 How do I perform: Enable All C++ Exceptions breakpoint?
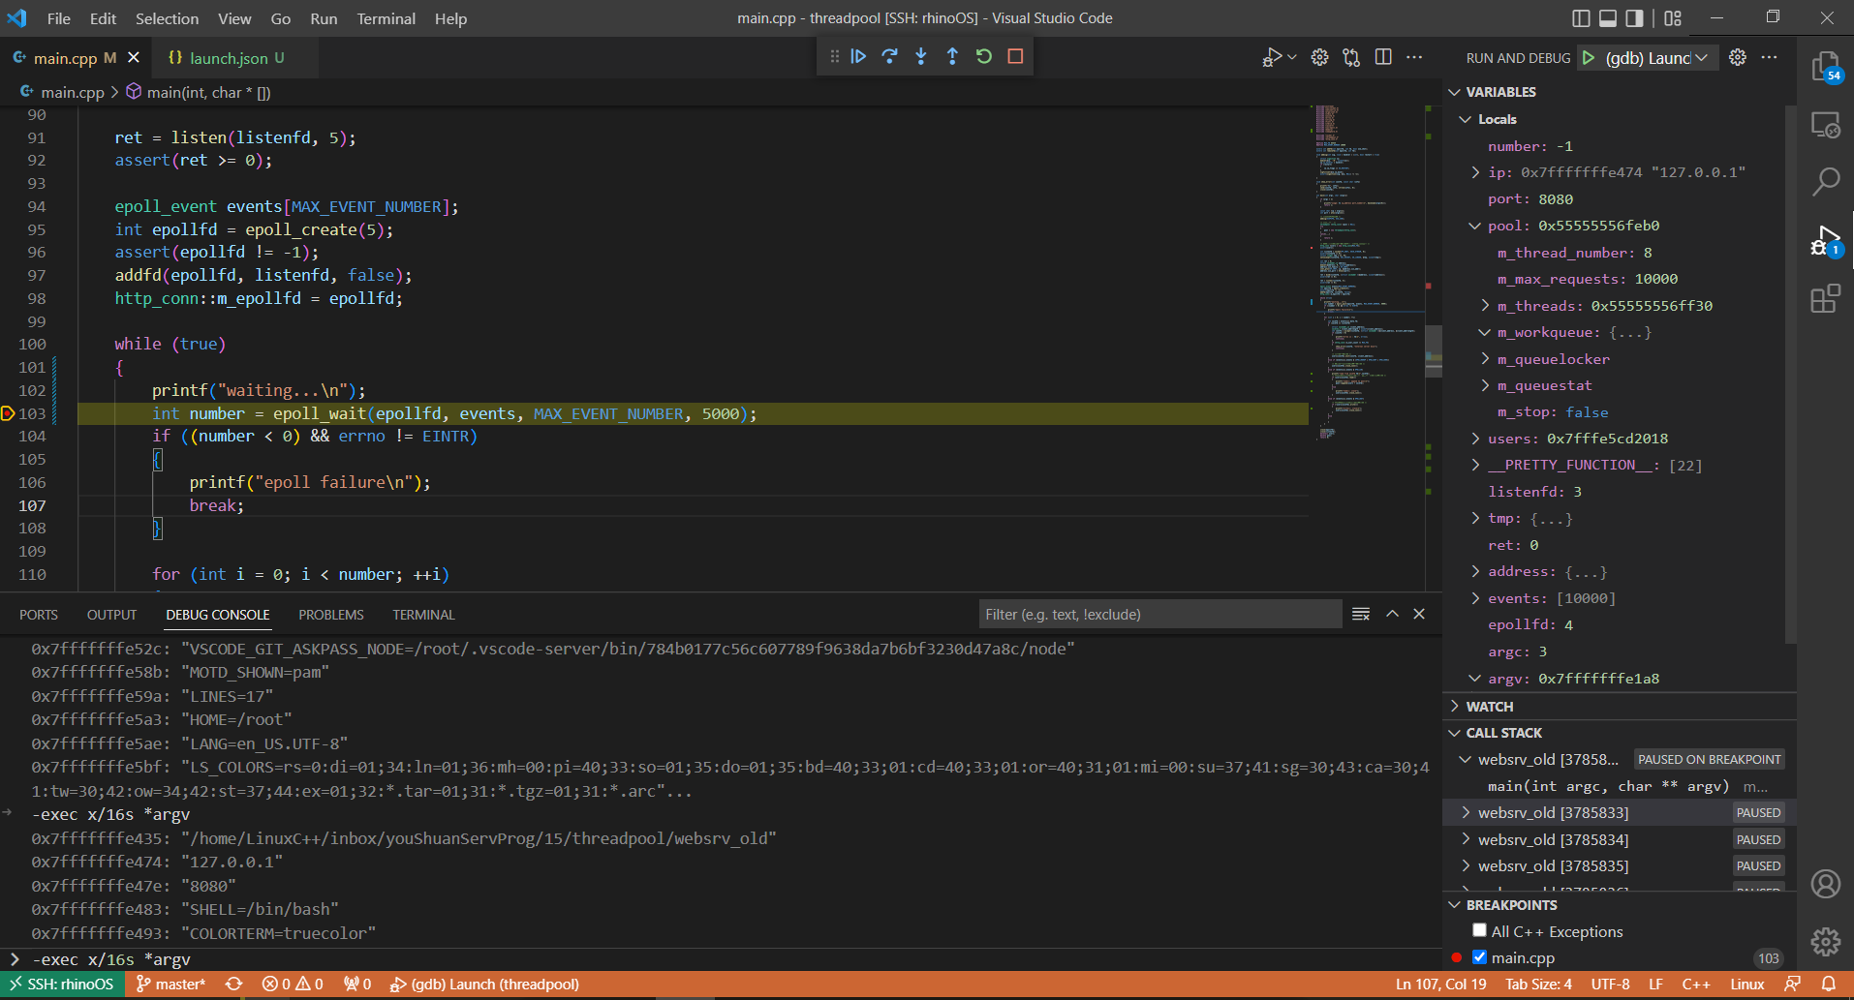coord(1479,930)
